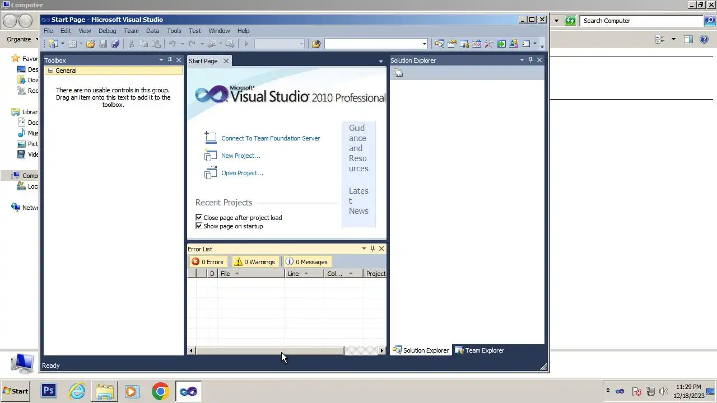Toggle auto-hide pin on Solution Explorer
This screenshot has height=403, width=717.
(x=530, y=60)
